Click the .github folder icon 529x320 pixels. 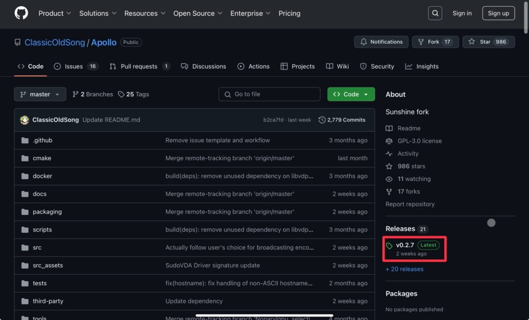(25, 140)
